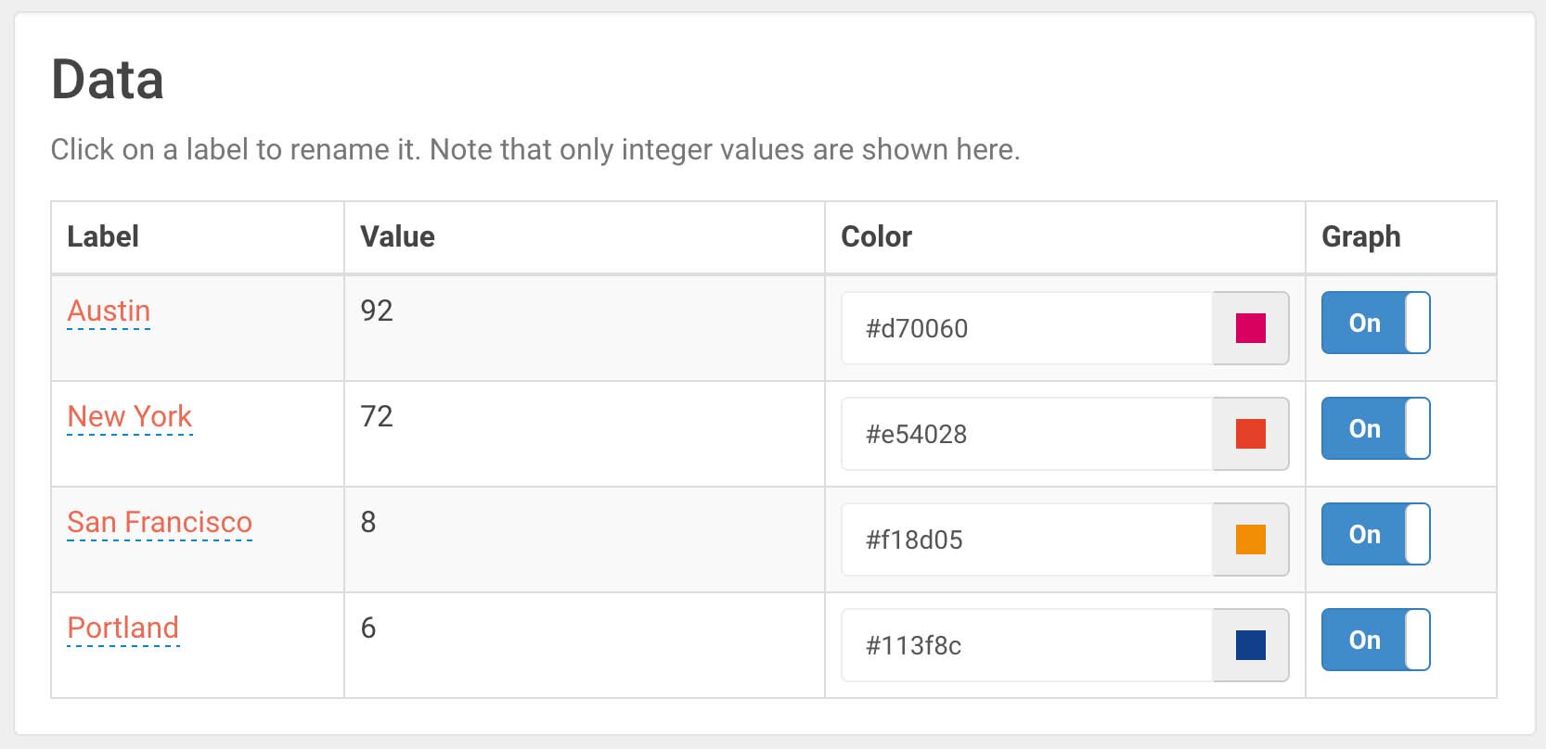
Task: Rename the New York label
Action: click(130, 417)
